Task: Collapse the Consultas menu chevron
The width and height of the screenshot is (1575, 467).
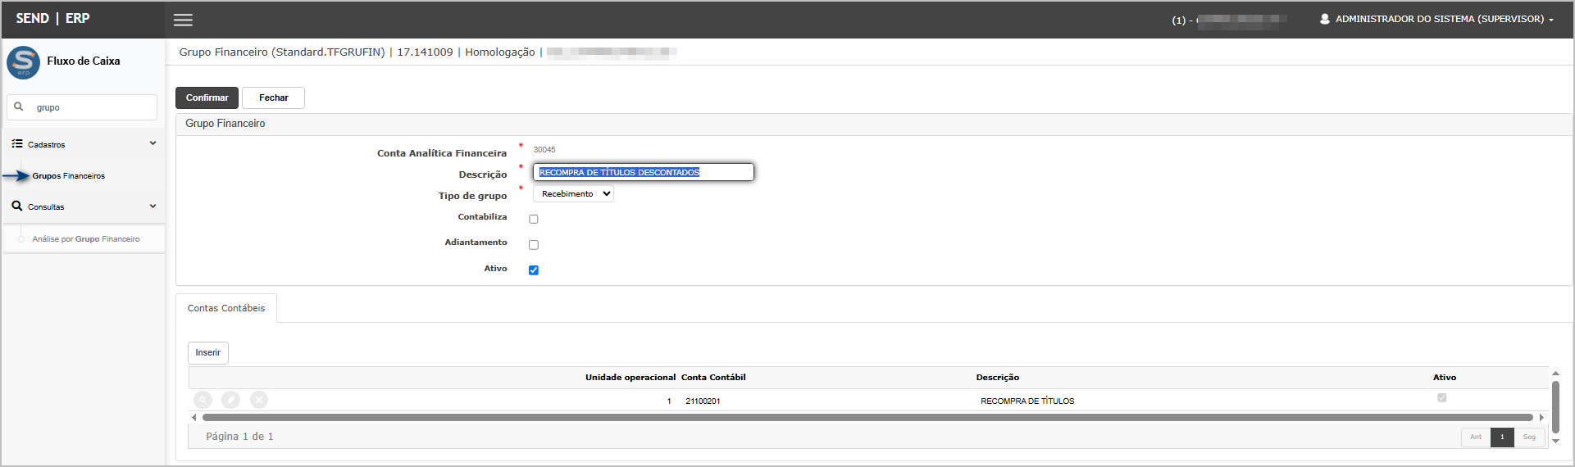Action: pyautogui.click(x=152, y=206)
